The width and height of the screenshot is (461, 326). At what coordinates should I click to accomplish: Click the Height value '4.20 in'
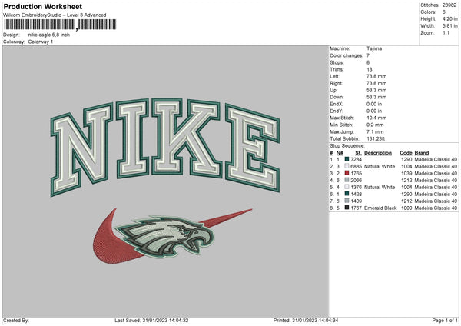(449, 18)
